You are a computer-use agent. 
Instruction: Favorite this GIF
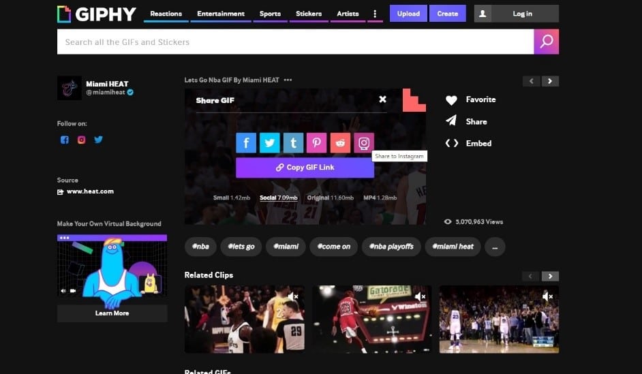[470, 100]
